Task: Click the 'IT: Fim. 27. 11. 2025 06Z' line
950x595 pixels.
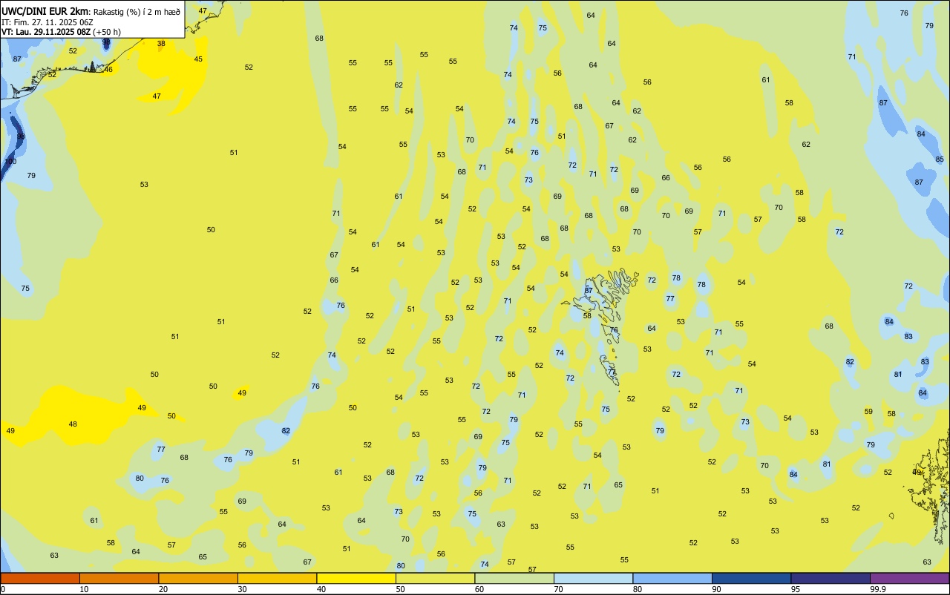Action: pyautogui.click(x=47, y=22)
